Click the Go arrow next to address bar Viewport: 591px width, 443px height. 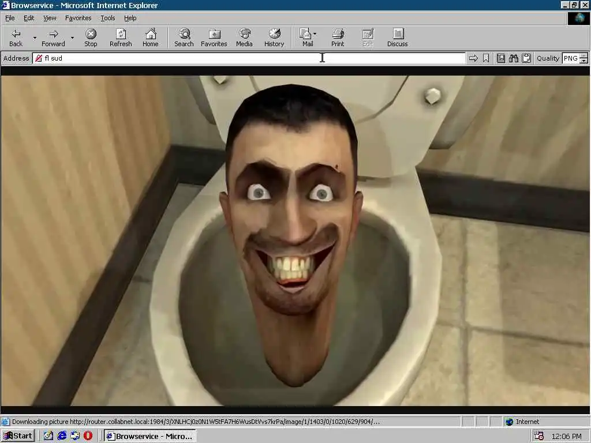[x=473, y=58]
